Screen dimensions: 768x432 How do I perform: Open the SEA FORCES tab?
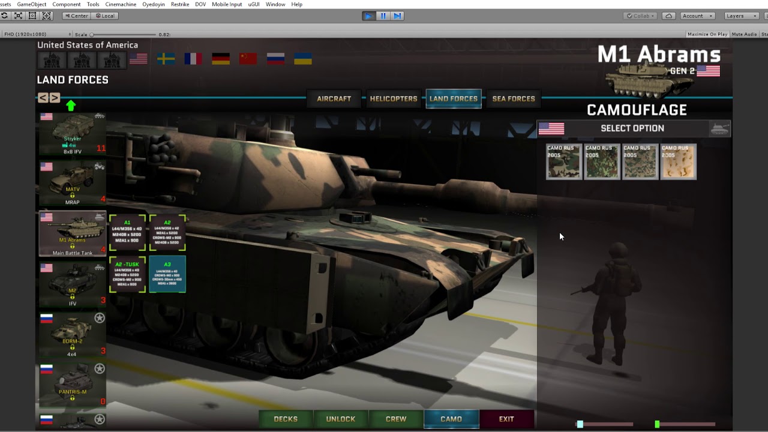pos(514,99)
